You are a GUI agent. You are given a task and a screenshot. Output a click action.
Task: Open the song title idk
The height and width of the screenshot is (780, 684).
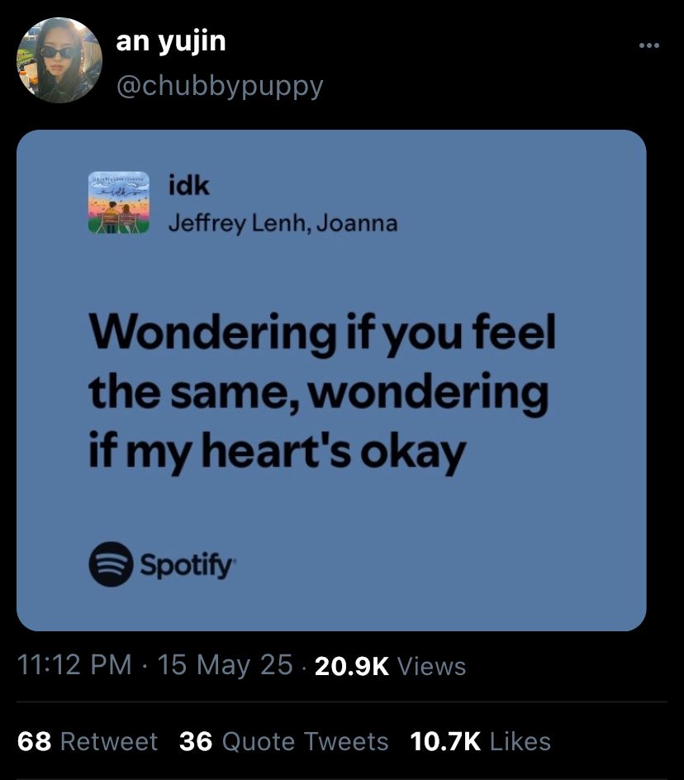pos(189,186)
